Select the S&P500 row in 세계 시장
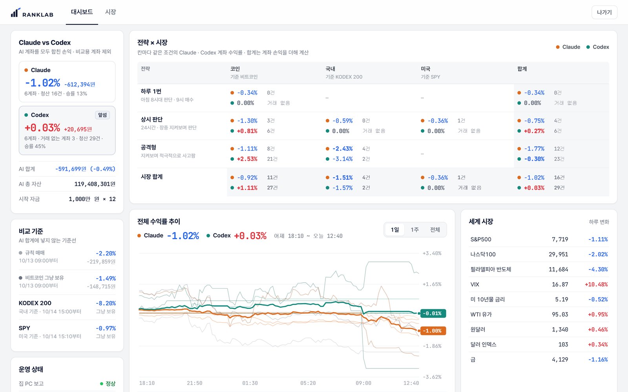Image resolution: width=628 pixels, height=392 pixels. coord(539,239)
